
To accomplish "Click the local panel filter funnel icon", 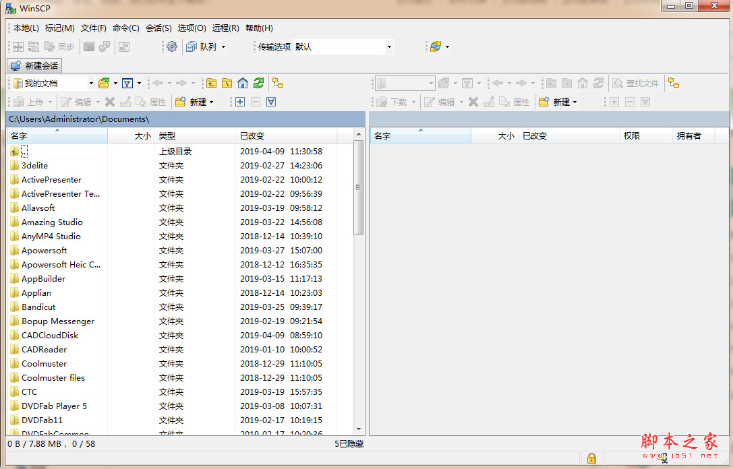I will pyautogui.click(x=127, y=83).
